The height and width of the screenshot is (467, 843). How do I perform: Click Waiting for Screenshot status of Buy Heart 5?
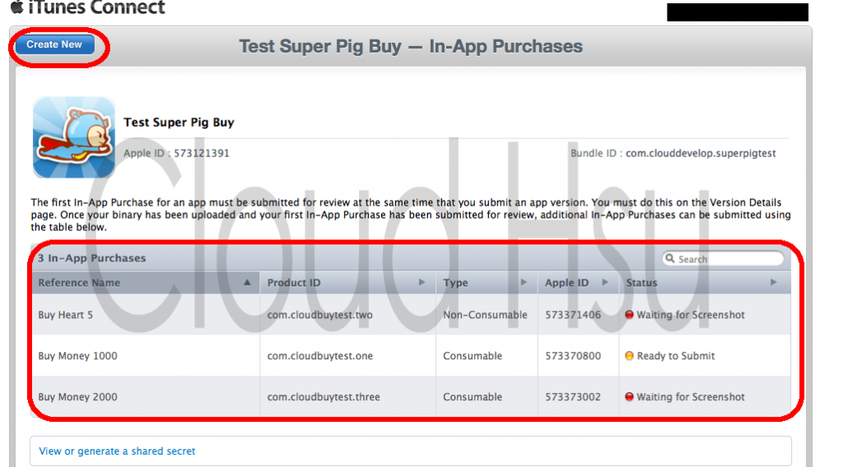point(691,315)
